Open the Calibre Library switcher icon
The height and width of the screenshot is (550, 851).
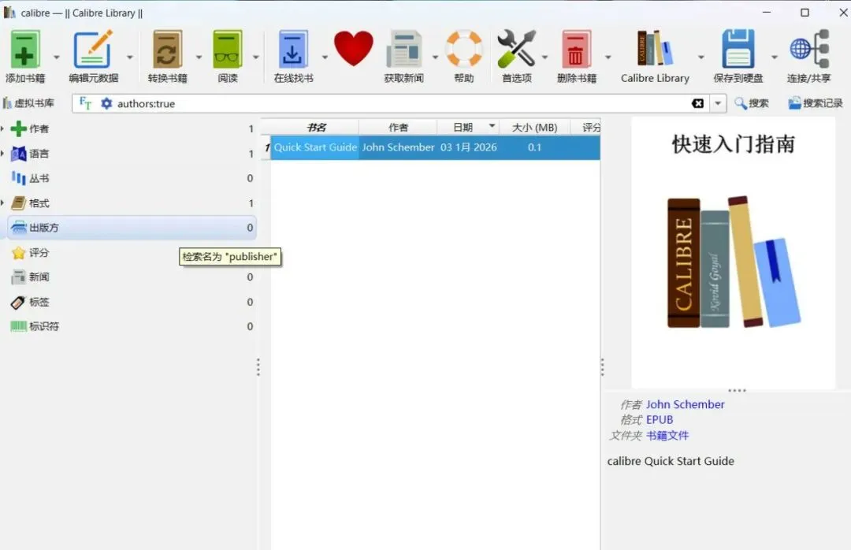655,48
